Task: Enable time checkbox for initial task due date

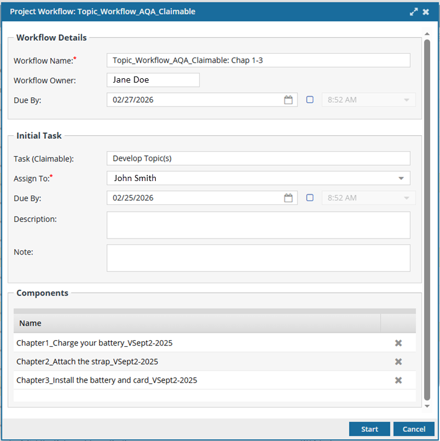Action: [310, 198]
